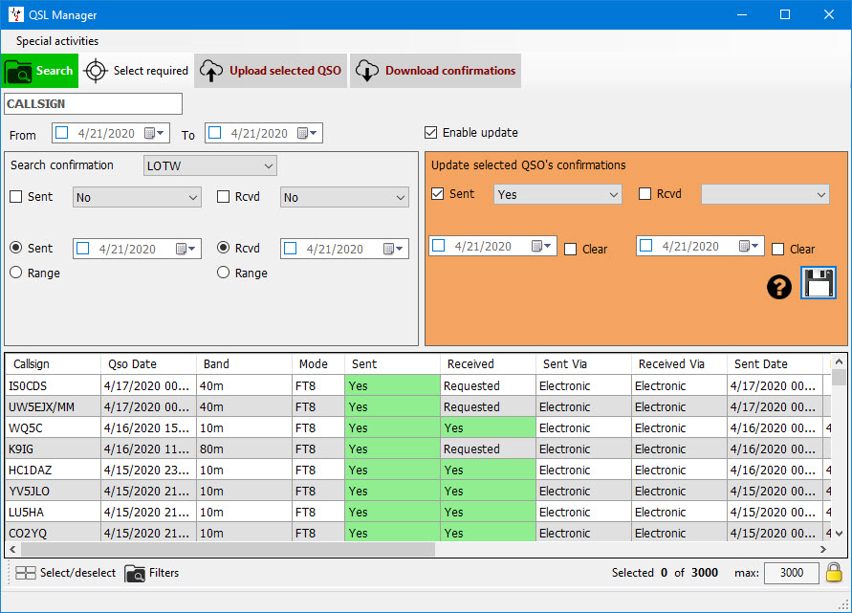Click the QSL Manager title bar app icon
This screenshot has height=613, width=852.
15,14
